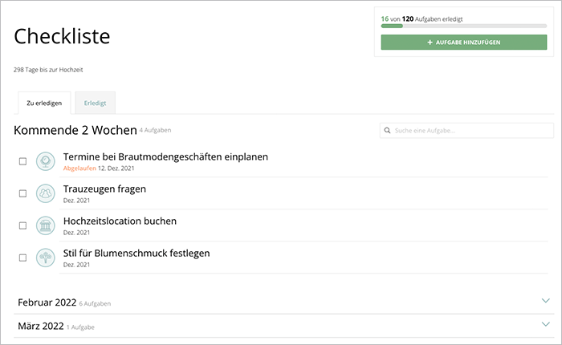Expand the März 2022 section chevron
The height and width of the screenshot is (345, 562).
[546, 325]
